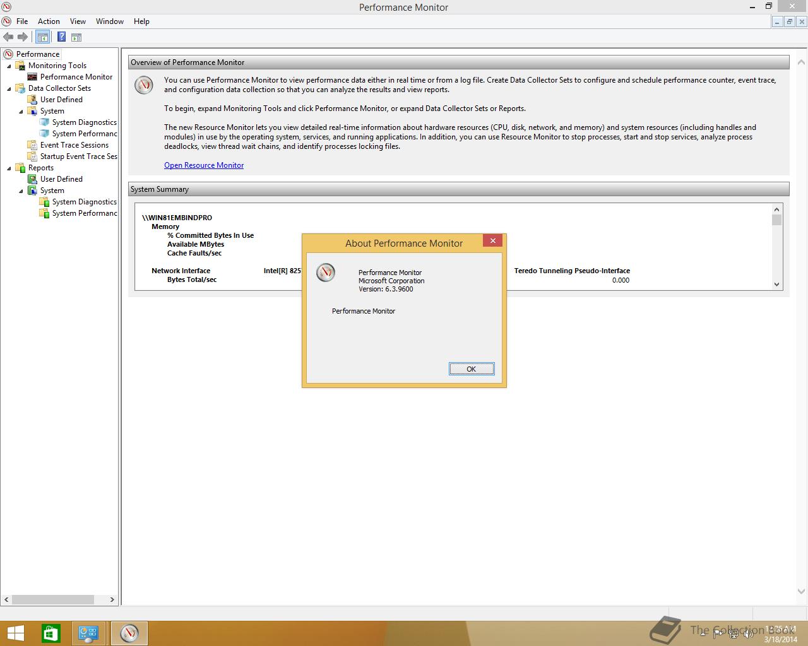Click the Show/Hide Console Tree toolbar icon
808x646 pixels.
(x=42, y=37)
